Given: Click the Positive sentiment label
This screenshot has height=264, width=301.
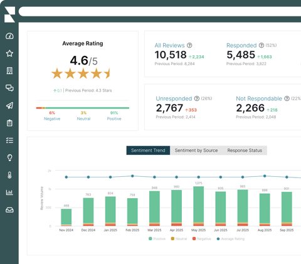Looking at the screenshot, I should [x=114, y=119].
